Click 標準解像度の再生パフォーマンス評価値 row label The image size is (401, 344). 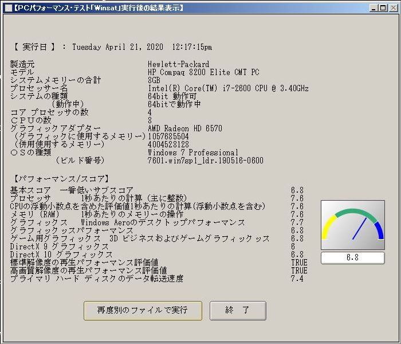[84, 263]
